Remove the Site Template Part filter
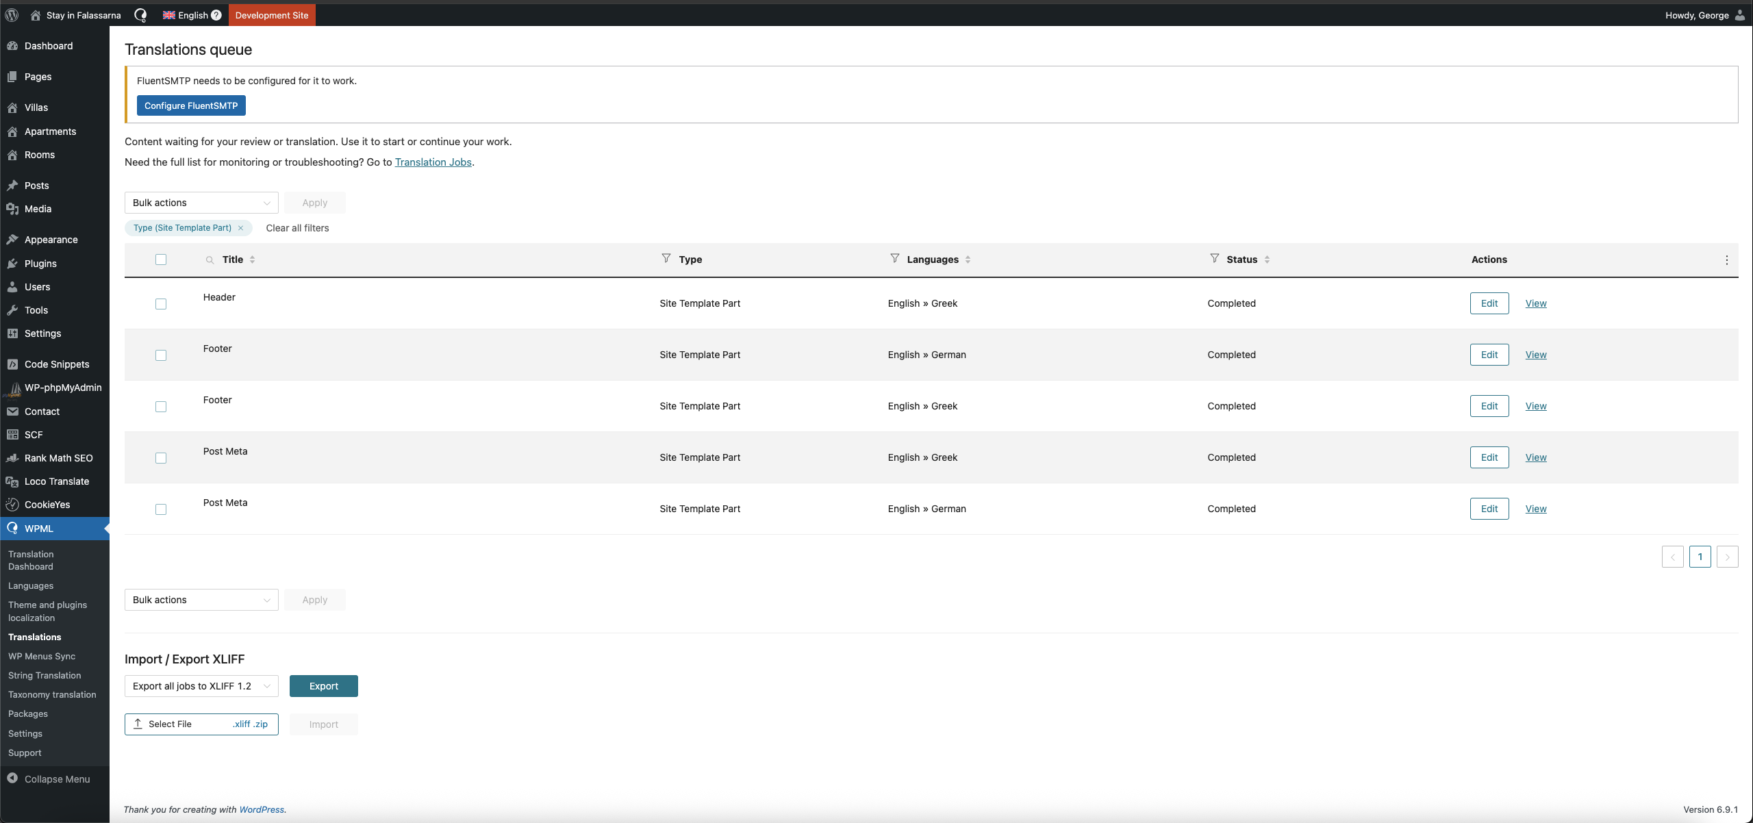The image size is (1753, 823). 240,229
